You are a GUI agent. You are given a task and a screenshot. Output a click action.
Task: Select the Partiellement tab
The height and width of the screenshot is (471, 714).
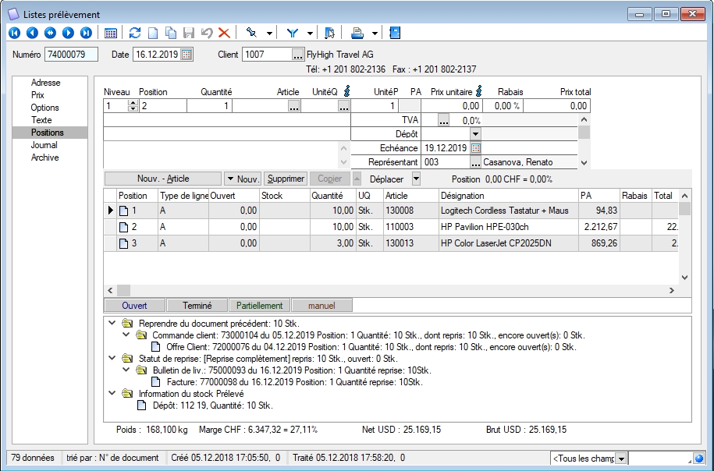258,305
